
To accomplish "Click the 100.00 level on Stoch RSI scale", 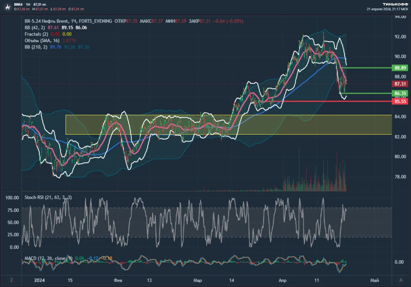I will point(12,198).
